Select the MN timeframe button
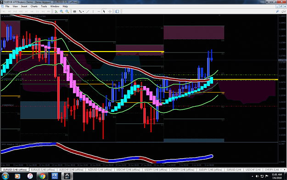Screen dimensions: 287x180 (x=49, y=12)
